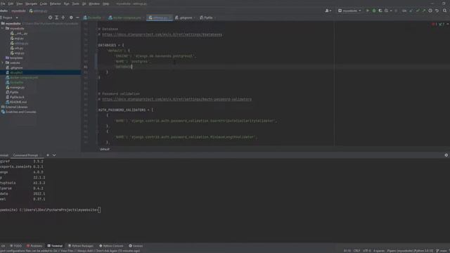The height and width of the screenshot is (253, 450).
Task: Open the Django databases docs link
Action: (x=162, y=34)
